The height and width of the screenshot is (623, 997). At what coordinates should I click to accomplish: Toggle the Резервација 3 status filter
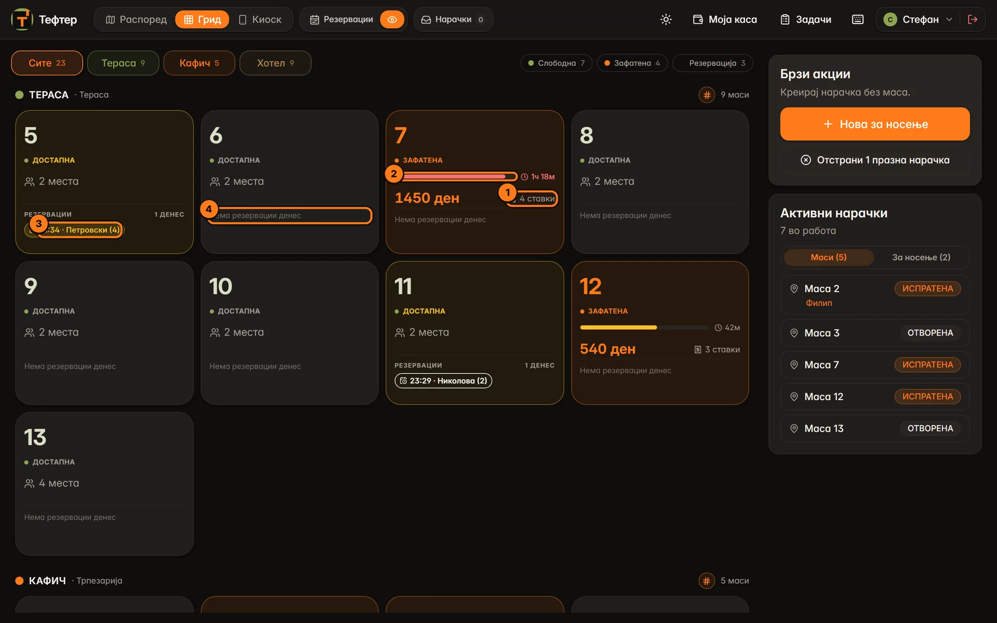(x=713, y=63)
